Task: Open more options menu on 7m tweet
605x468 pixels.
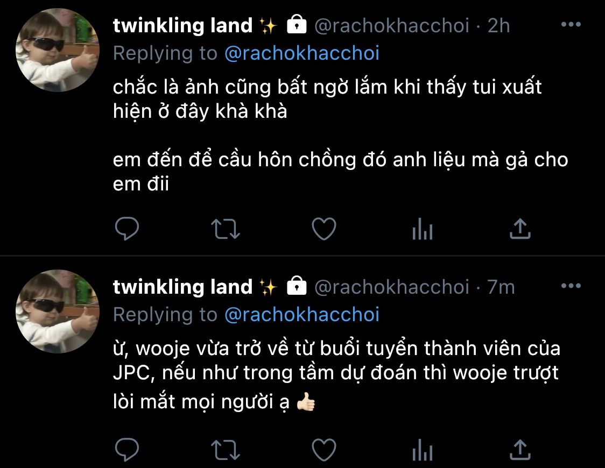Action: [x=571, y=286]
